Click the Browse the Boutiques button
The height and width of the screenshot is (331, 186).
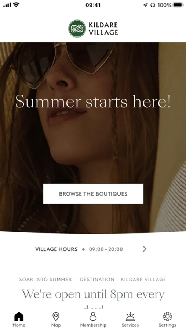[x=93, y=194]
